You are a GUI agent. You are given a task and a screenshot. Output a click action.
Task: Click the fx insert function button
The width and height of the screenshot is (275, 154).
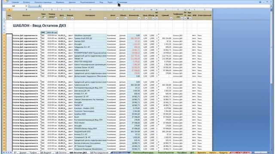(x=40, y=6)
